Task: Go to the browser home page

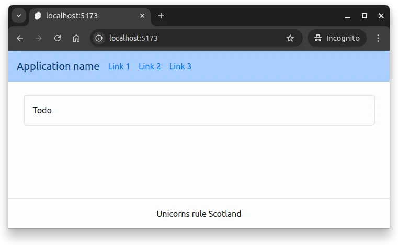Action: tap(76, 38)
